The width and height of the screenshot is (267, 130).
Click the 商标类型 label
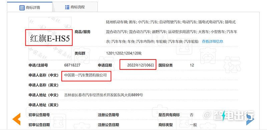(166, 125)
